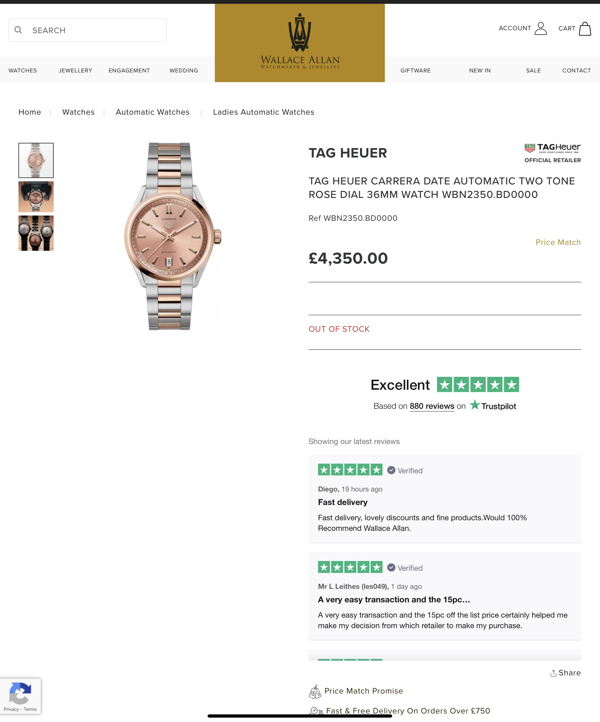Click the Trustpilot star logo
Image resolution: width=600 pixels, height=722 pixels.
[475, 405]
